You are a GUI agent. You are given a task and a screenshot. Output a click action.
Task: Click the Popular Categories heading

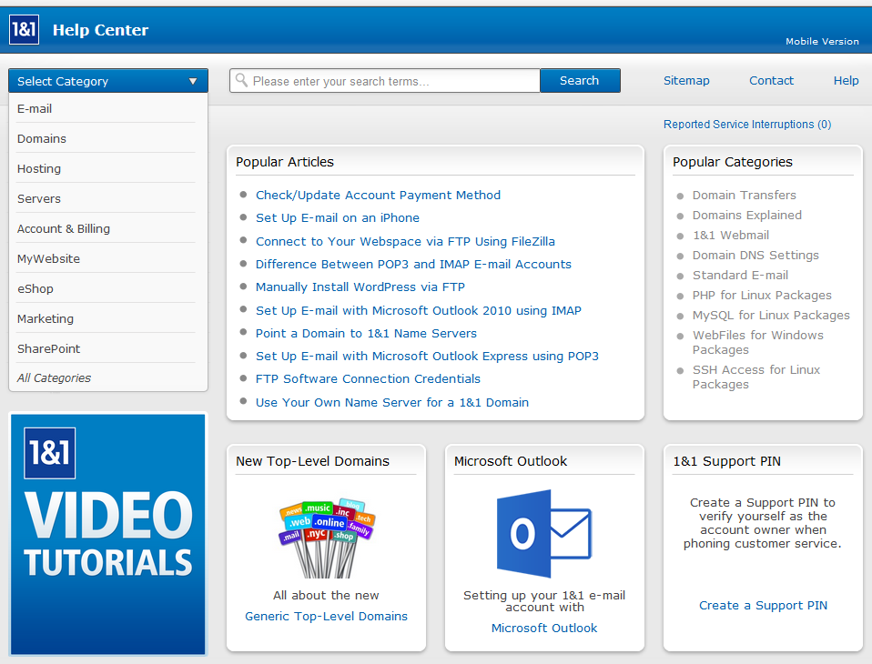point(733,162)
